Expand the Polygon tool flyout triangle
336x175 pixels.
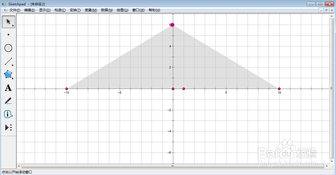point(13,78)
